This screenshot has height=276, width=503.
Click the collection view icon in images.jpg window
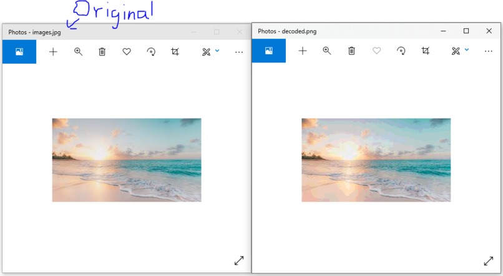(19, 52)
